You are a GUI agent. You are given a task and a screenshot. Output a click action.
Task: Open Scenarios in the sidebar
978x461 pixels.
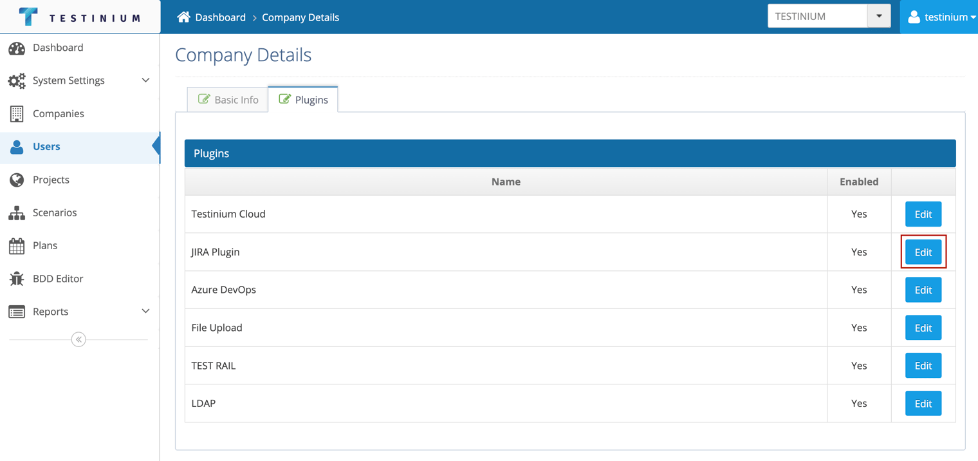(80, 212)
